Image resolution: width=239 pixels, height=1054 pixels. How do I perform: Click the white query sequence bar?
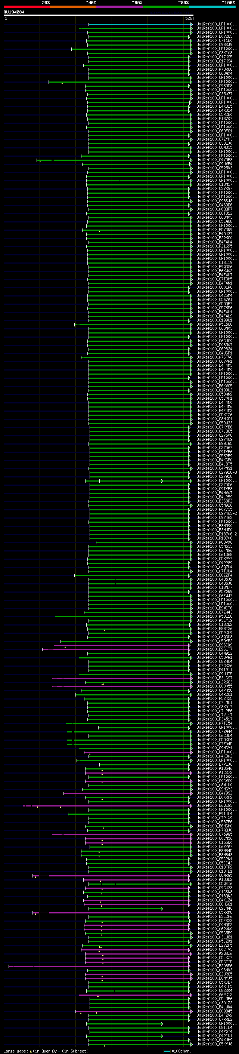point(99,15)
